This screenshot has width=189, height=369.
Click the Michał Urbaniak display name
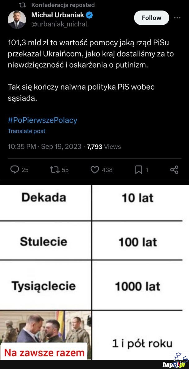tap(58, 15)
